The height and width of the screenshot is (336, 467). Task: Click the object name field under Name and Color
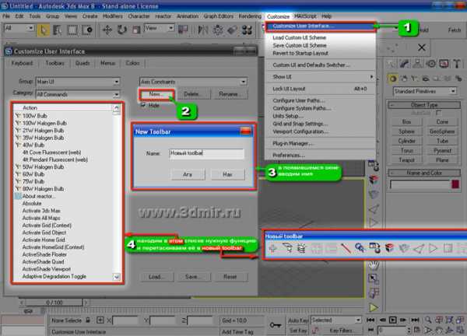point(420,184)
